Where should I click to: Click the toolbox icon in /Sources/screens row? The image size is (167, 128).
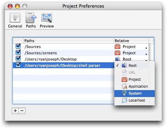[117, 53]
